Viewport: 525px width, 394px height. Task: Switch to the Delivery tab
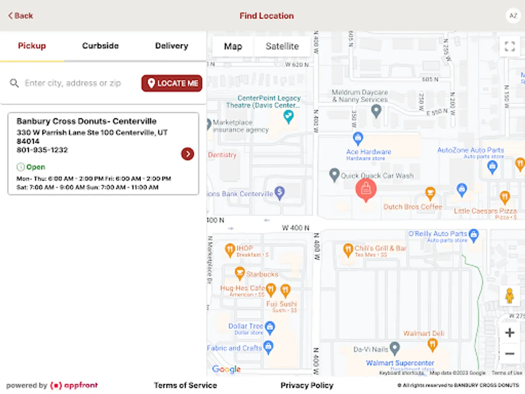coord(171,46)
